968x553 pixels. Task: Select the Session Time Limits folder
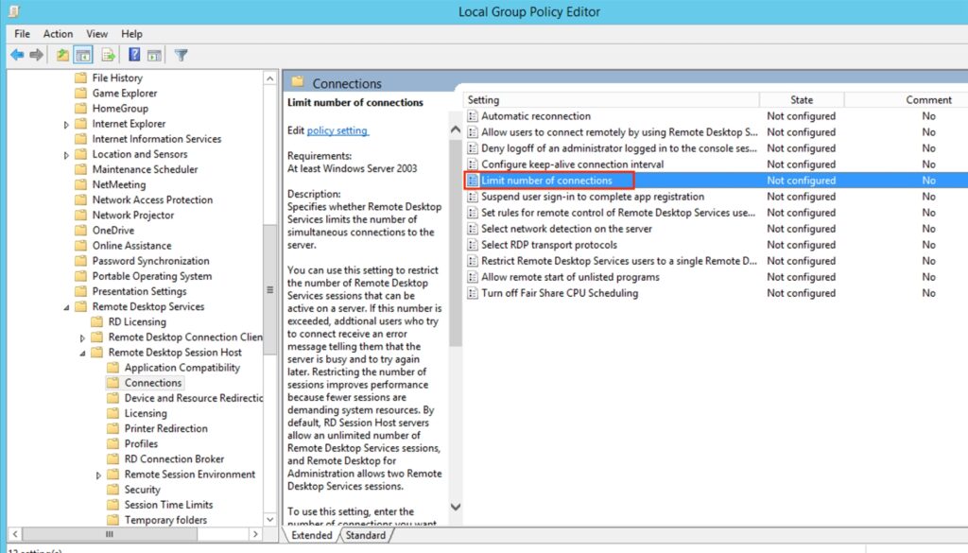(168, 505)
